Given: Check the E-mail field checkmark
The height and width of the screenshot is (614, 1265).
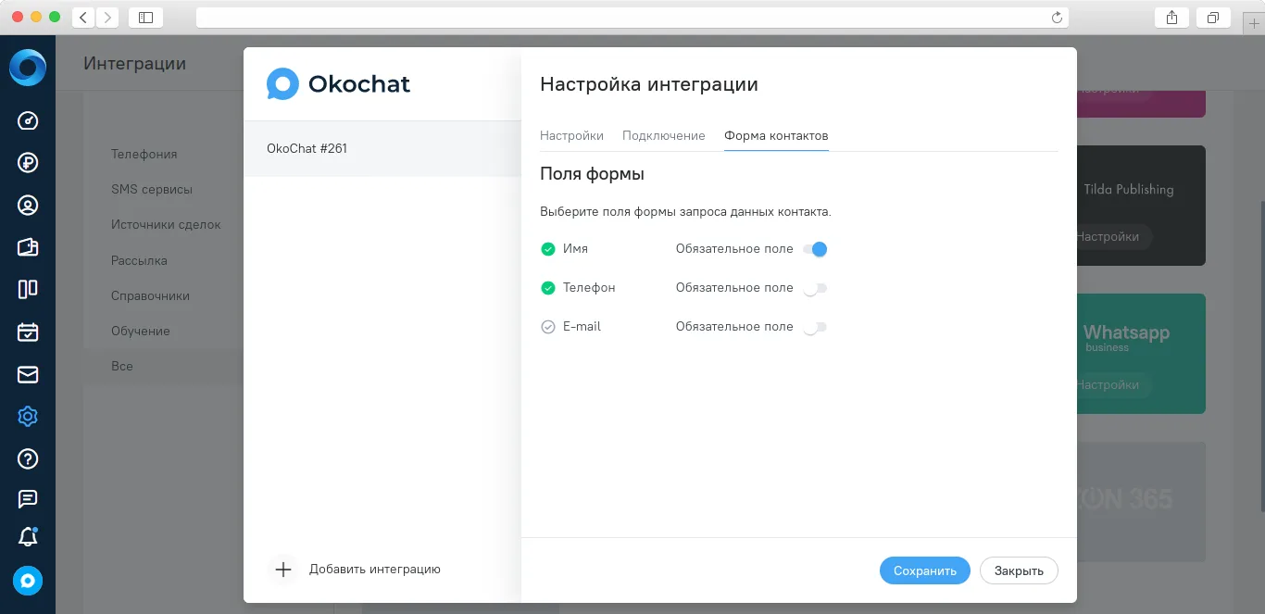Looking at the screenshot, I should [x=547, y=327].
